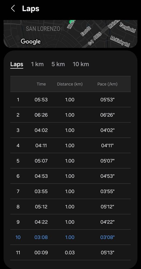Open the route map thumbnail
Viewport: 141px width, 269px height.
70,34
